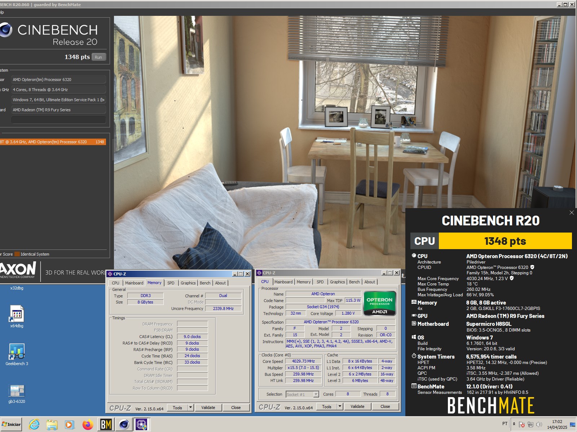This screenshot has height=432, width=577.
Task: Open About tab in Memory CPU-Z window
Action: point(220,283)
